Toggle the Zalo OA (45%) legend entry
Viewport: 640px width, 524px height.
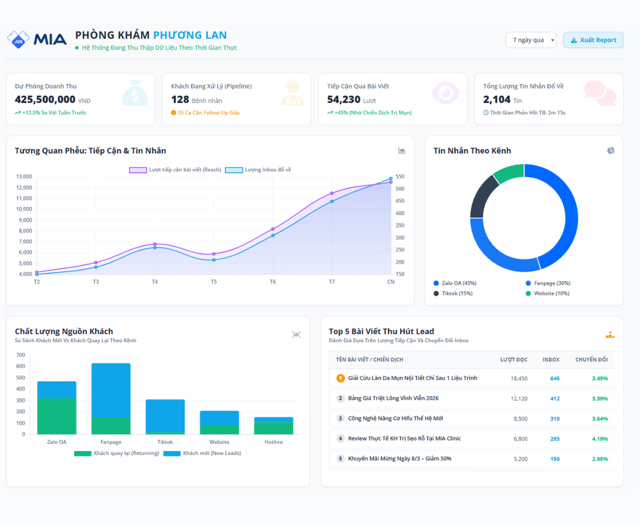pyautogui.click(x=455, y=283)
